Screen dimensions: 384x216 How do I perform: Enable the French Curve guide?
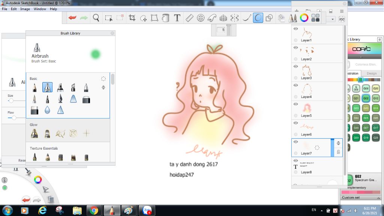(212, 18)
